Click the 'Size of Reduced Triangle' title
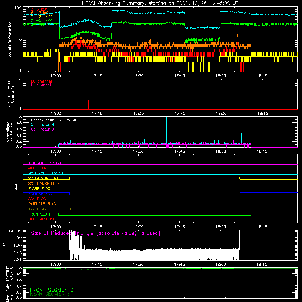The height and width of the screenshot is (302, 302). [x=96, y=233]
